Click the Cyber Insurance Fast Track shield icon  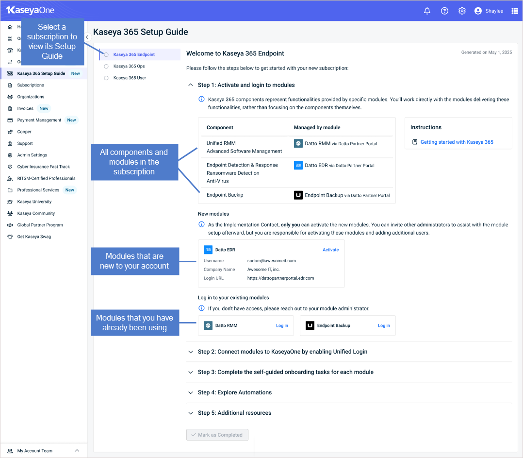click(x=10, y=167)
